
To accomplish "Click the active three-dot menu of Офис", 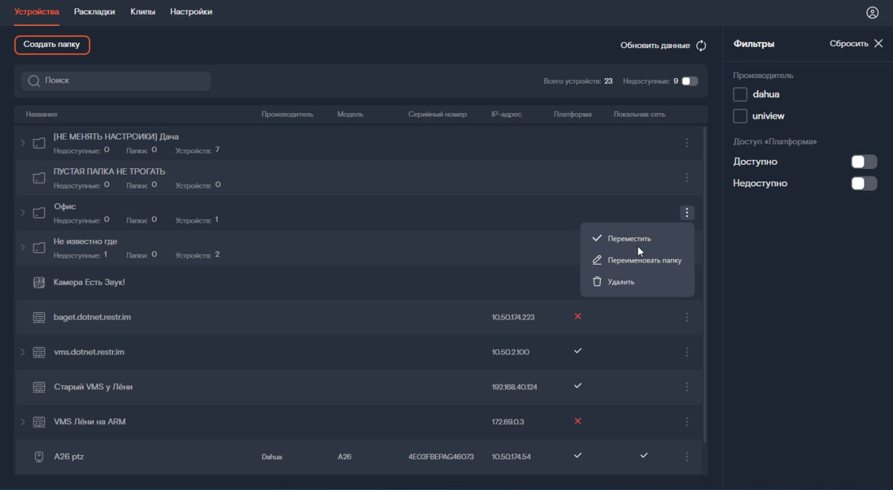I will point(687,213).
